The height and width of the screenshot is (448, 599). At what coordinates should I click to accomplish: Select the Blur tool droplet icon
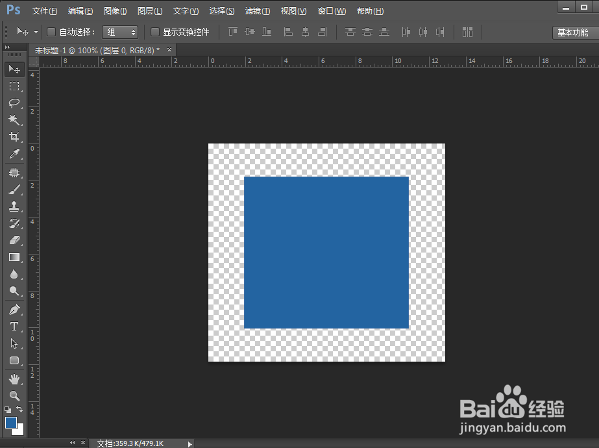(14, 274)
